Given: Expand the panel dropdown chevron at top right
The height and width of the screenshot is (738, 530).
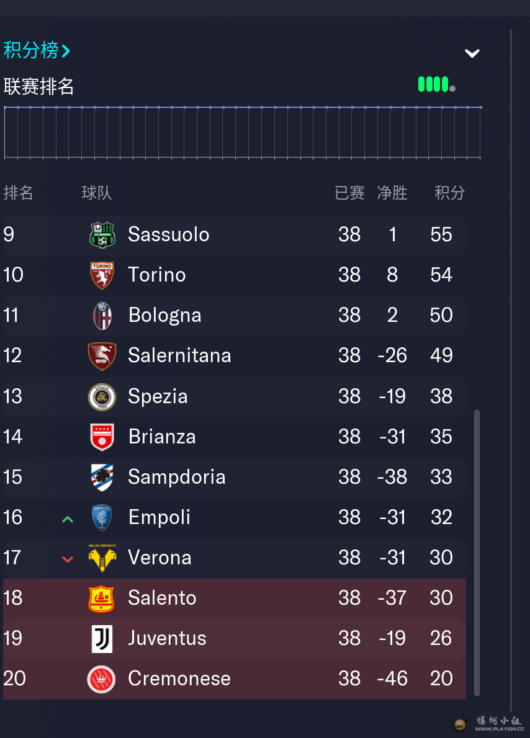Looking at the screenshot, I should (472, 53).
